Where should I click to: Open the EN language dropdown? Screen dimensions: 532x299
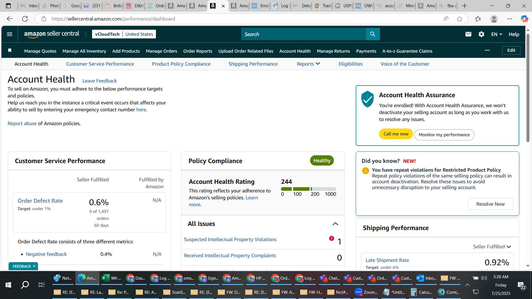pos(497,34)
